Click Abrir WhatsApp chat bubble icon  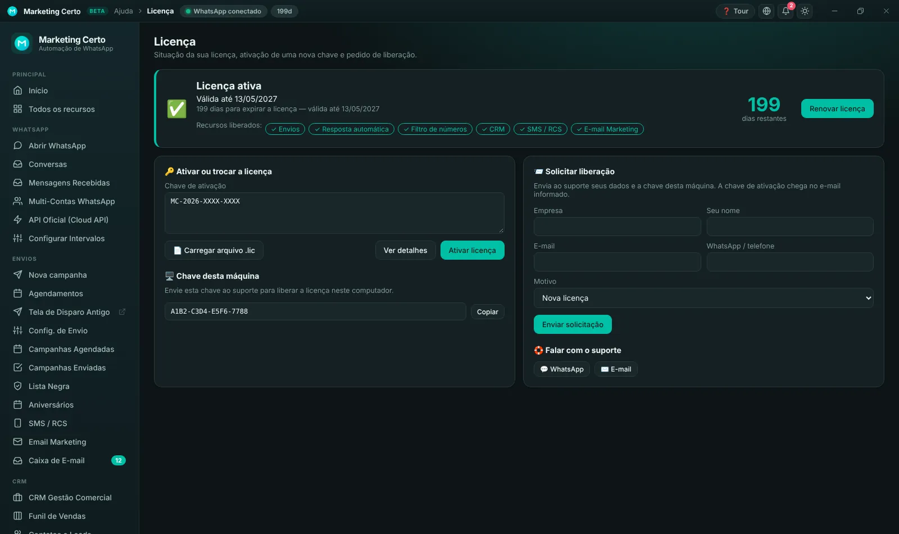pyautogui.click(x=18, y=146)
